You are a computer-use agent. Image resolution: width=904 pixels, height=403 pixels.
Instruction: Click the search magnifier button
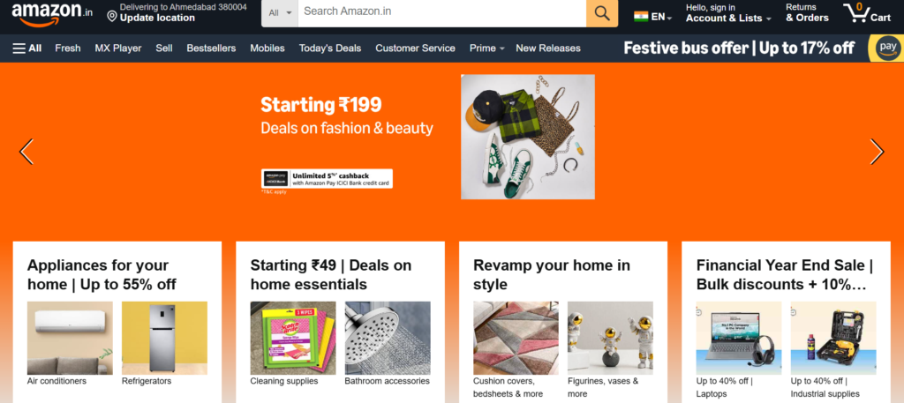pyautogui.click(x=602, y=12)
